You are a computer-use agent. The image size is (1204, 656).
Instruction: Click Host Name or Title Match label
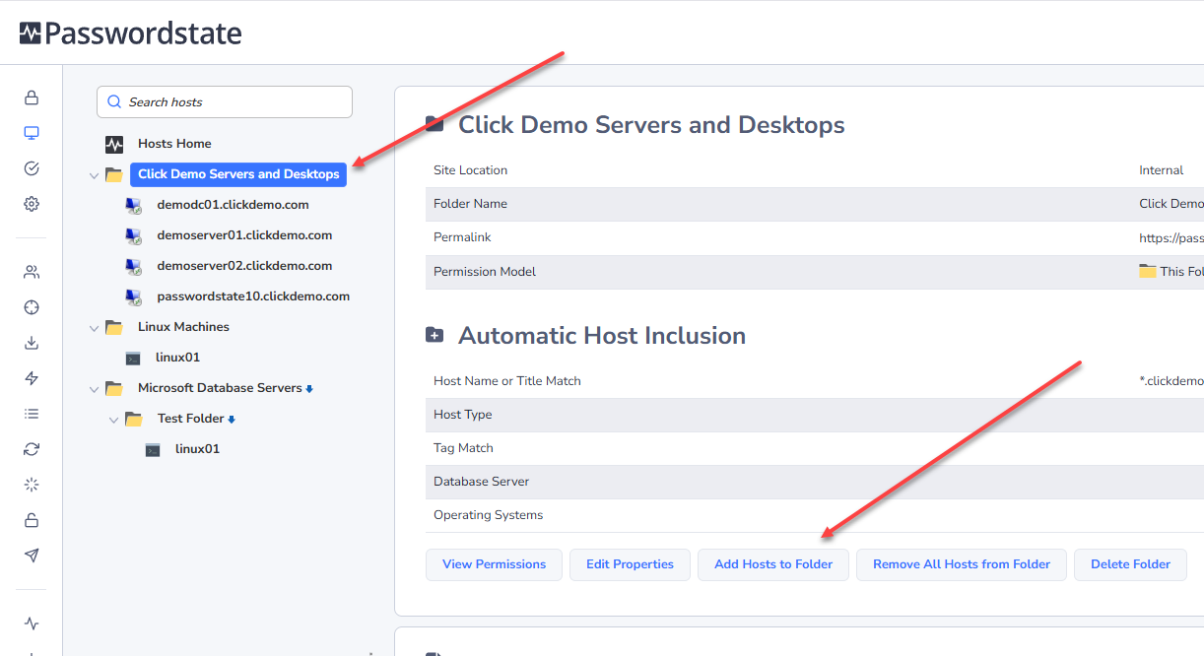(x=507, y=381)
